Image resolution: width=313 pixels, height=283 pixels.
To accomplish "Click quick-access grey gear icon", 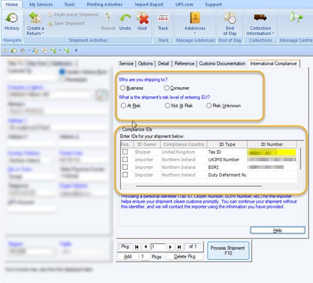I will point(23,51).
